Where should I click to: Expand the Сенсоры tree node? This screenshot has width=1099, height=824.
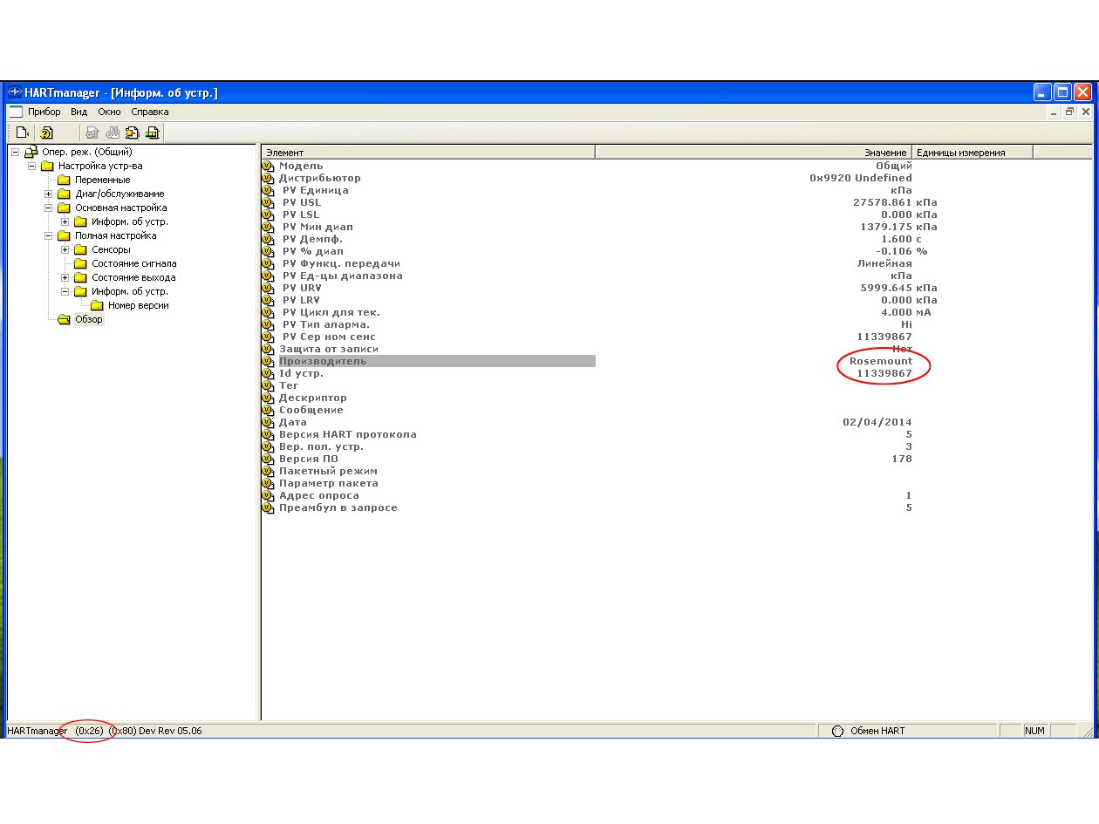65,249
